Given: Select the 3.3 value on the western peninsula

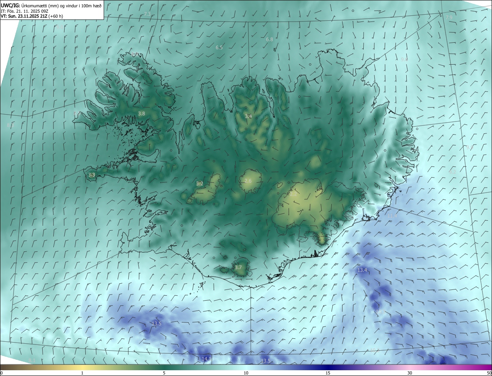Looking at the screenshot, I should 91,175.
